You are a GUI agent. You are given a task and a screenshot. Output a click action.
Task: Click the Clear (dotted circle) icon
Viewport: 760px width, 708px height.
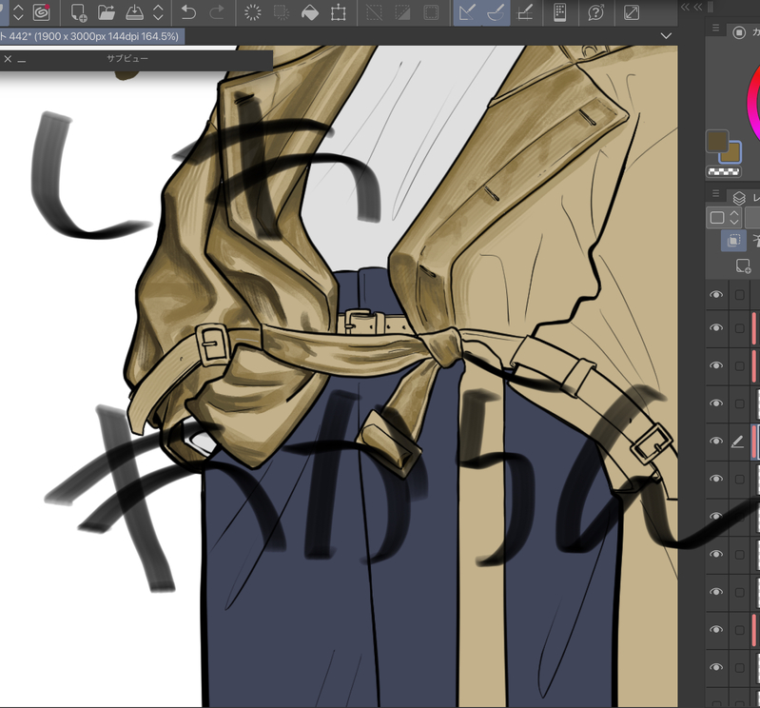252,12
